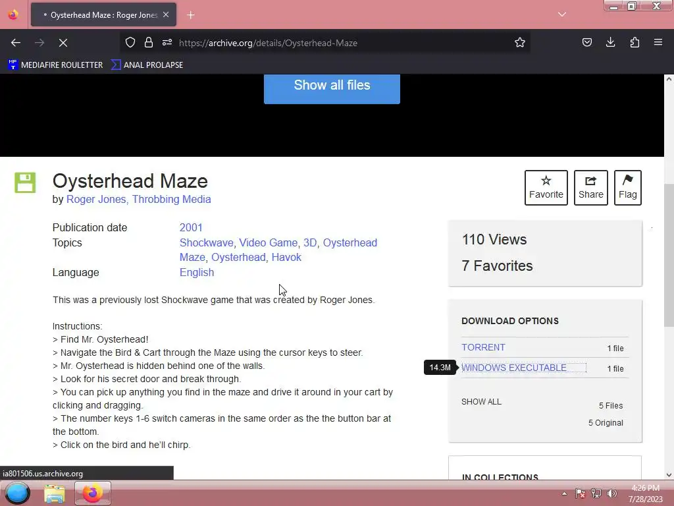The width and height of the screenshot is (674, 506).
Task: Open the Oysterhead topic link
Action: 238,258
